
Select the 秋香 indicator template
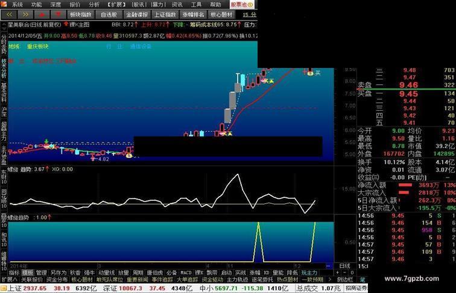click(75, 273)
